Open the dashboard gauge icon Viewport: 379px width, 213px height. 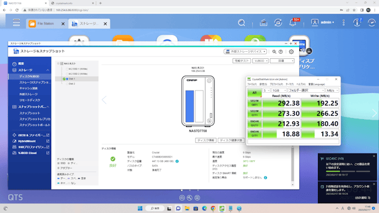point(372,23)
